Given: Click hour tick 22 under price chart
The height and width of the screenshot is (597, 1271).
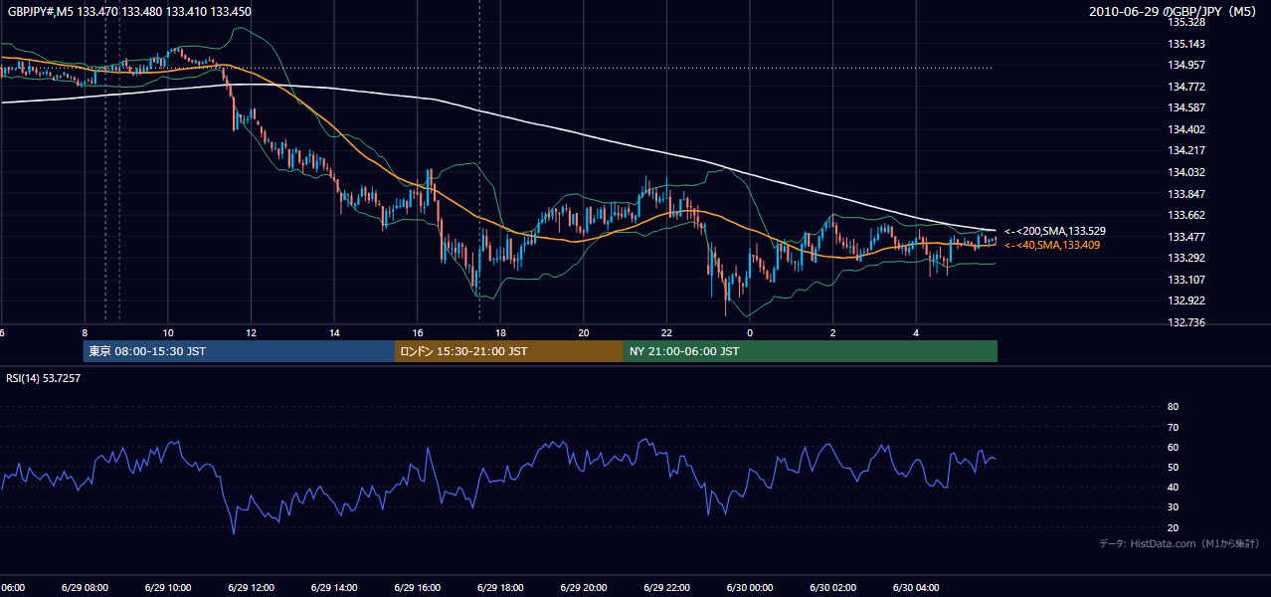Looking at the screenshot, I should (667, 332).
